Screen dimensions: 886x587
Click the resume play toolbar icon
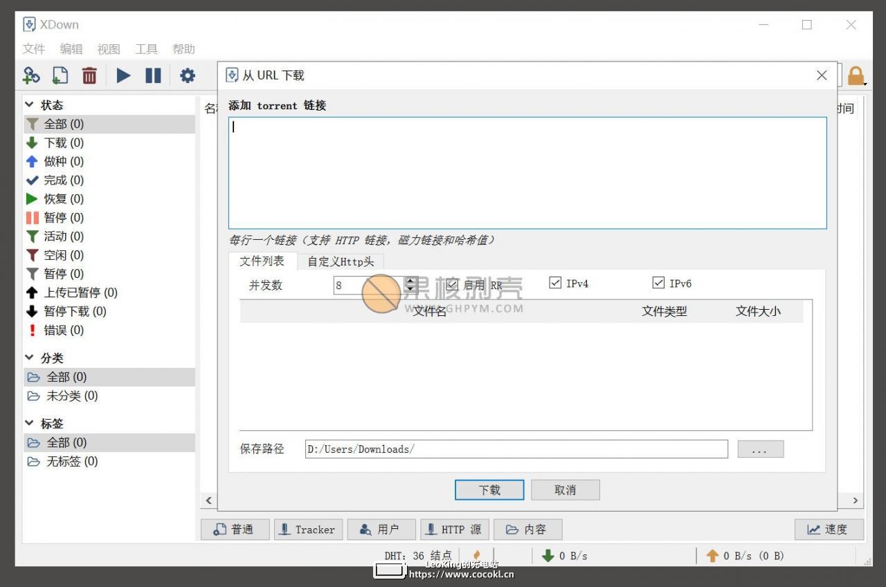pyautogui.click(x=123, y=75)
